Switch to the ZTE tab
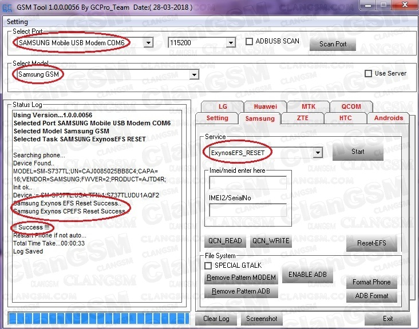This screenshot has width=419, height=329. [x=302, y=118]
